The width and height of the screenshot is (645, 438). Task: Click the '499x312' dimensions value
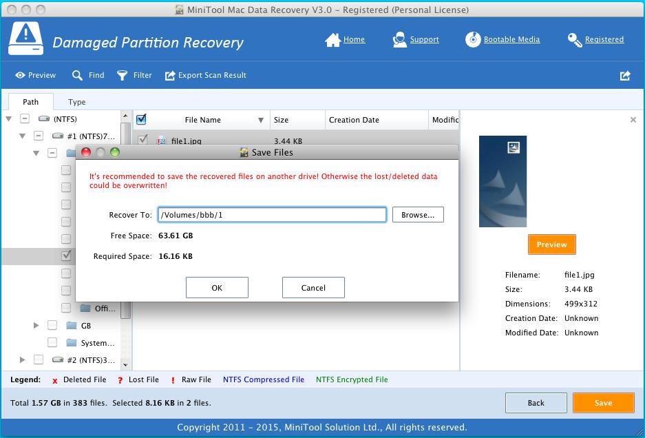point(581,304)
